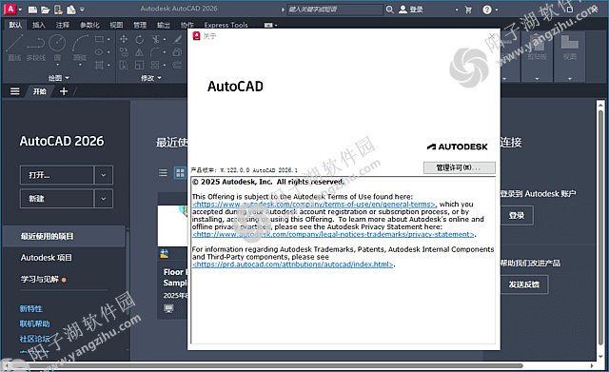Open the Autodesk general terms link
This screenshot has width=609, height=372.
click(314, 205)
